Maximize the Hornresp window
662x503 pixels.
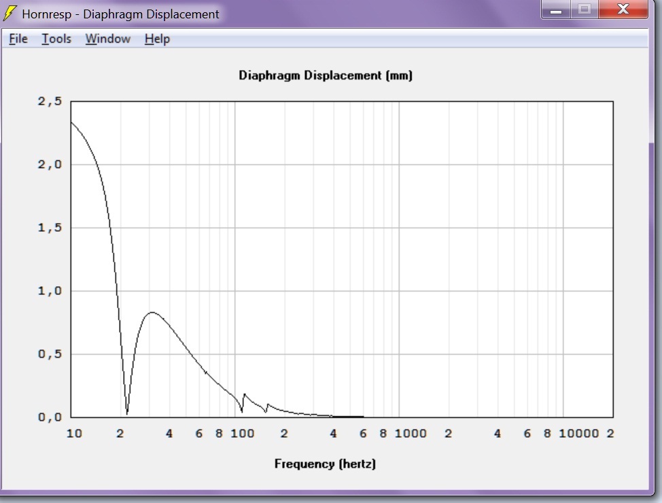(585, 10)
